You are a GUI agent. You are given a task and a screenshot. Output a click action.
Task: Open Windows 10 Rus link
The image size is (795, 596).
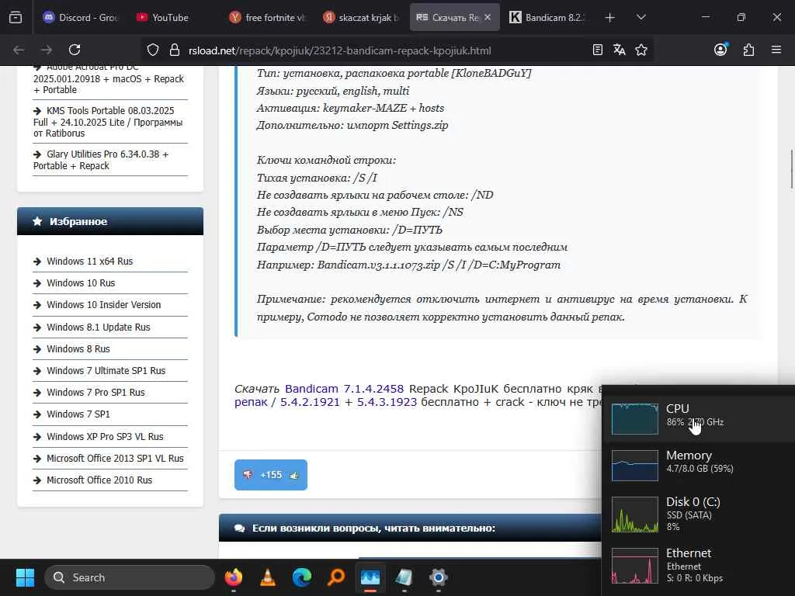click(x=81, y=282)
